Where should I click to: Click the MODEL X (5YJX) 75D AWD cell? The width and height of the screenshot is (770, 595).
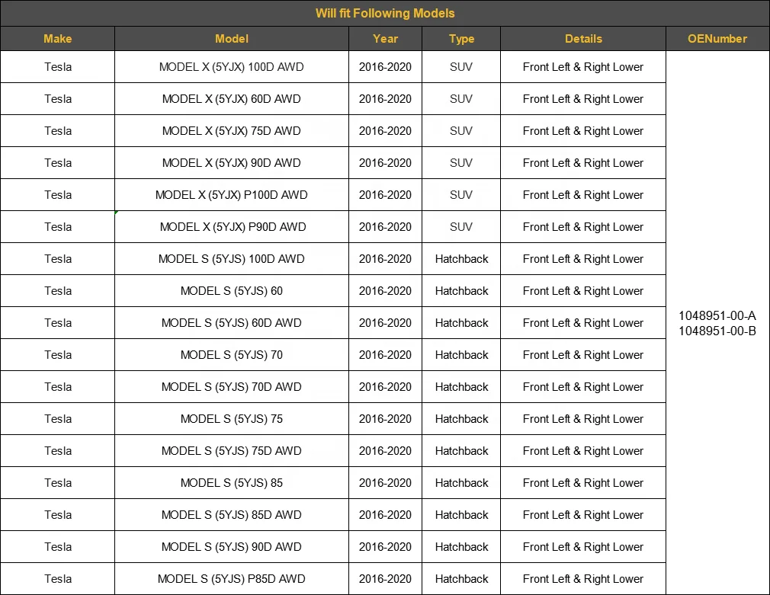coord(232,131)
